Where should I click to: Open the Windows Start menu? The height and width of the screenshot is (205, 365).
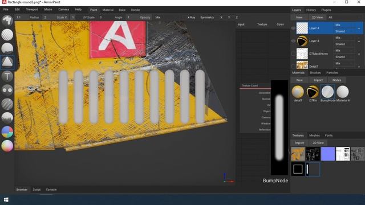[6, 200]
